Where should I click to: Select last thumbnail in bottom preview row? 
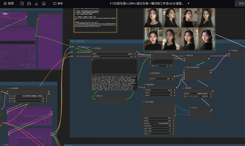tap(206, 39)
